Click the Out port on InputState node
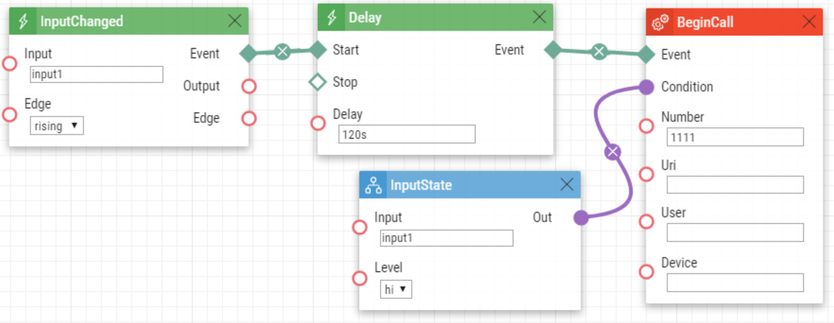Screen dimensions: 834x323 pos(581,218)
